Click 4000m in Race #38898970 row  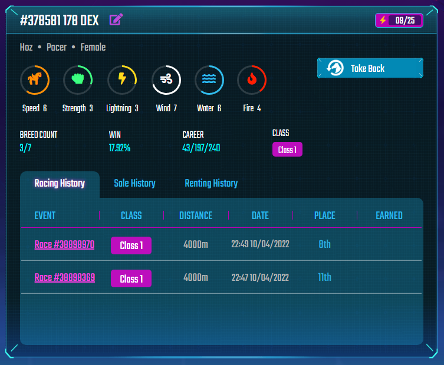click(x=196, y=244)
